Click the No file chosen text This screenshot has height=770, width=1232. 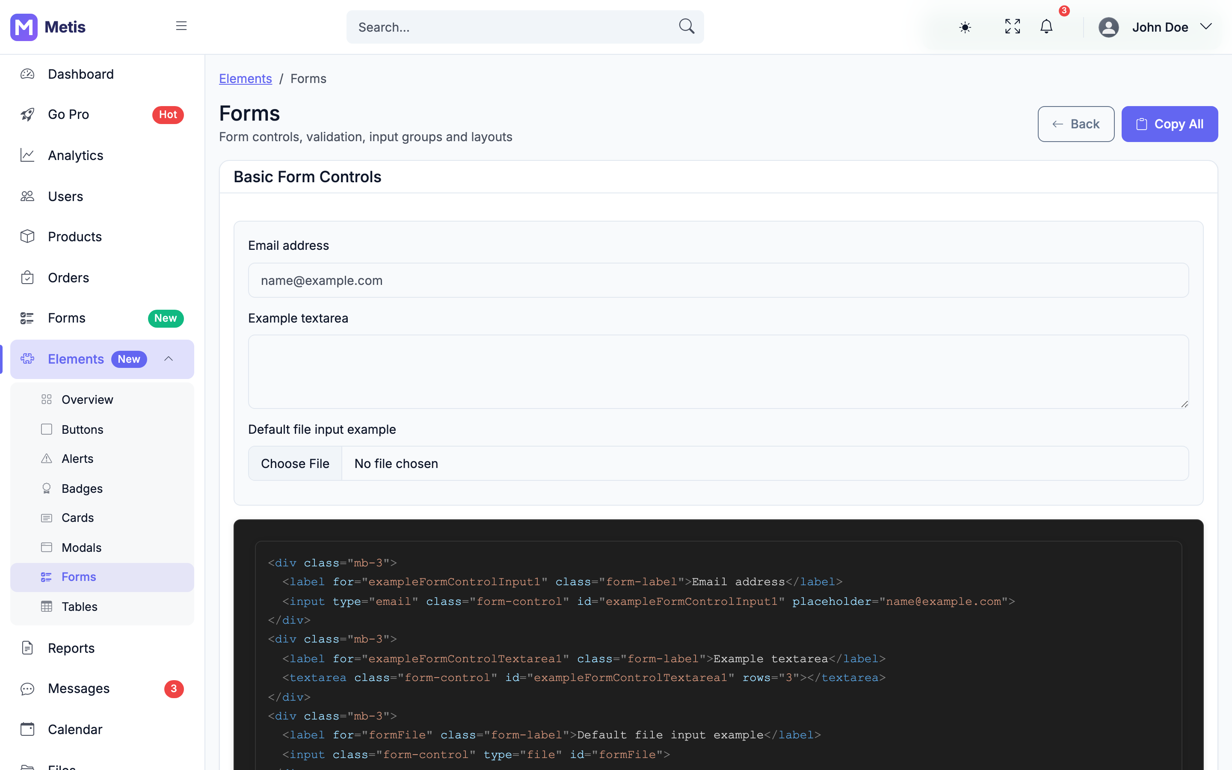tap(396, 463)
